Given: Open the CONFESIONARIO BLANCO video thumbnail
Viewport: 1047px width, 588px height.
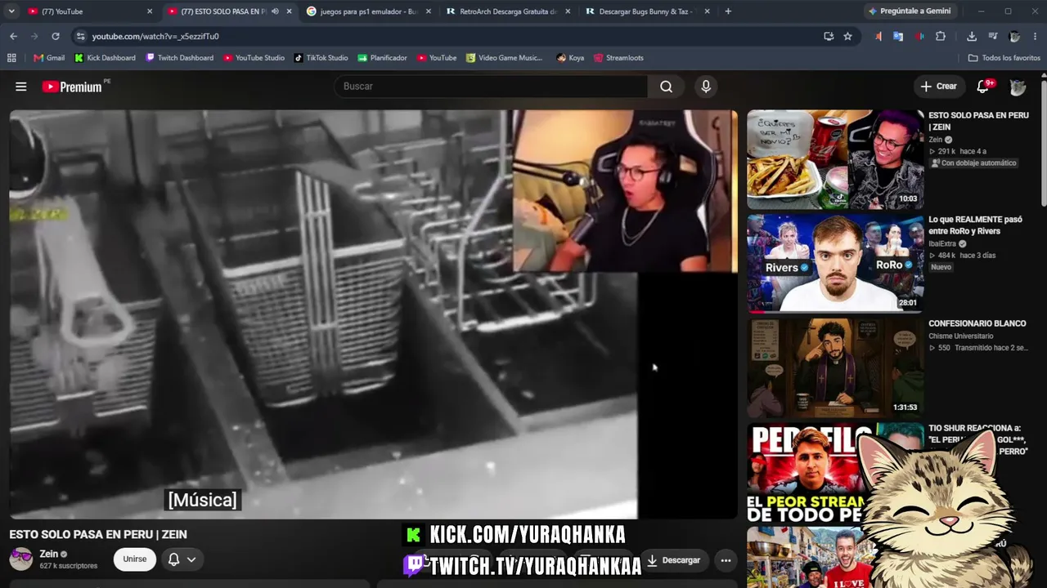Looking at the screenshot, I should coord(835,367).
